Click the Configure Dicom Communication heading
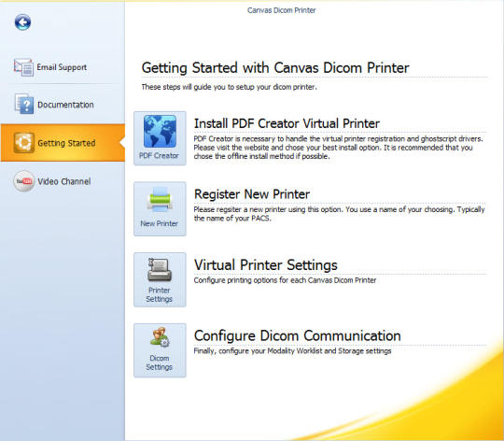504x441 pixels. [298, 335]
